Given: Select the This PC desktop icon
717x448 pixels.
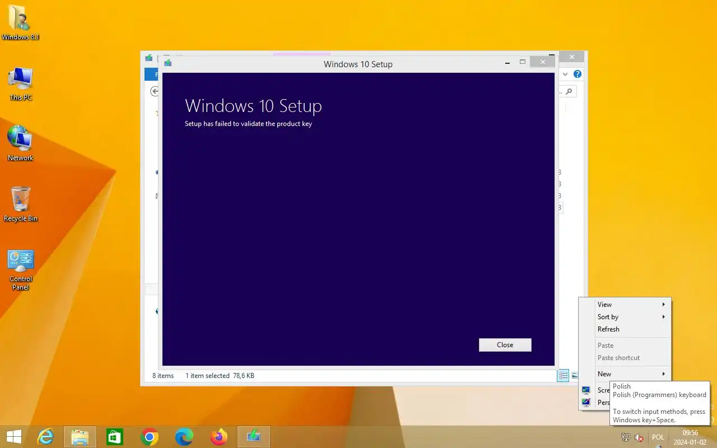Looking at the screenshot, I should coord(20,84).
